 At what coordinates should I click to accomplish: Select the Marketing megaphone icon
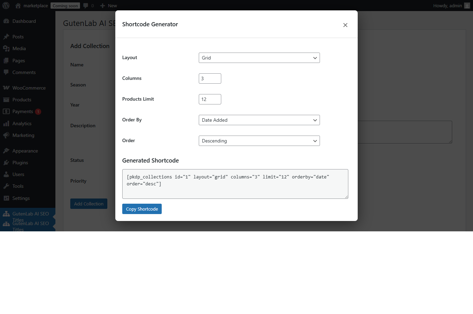[x=7, y=135]
